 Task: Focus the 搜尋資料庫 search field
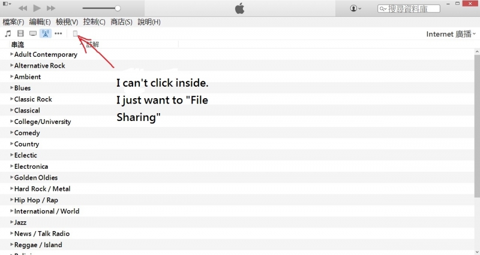[409, 8]
